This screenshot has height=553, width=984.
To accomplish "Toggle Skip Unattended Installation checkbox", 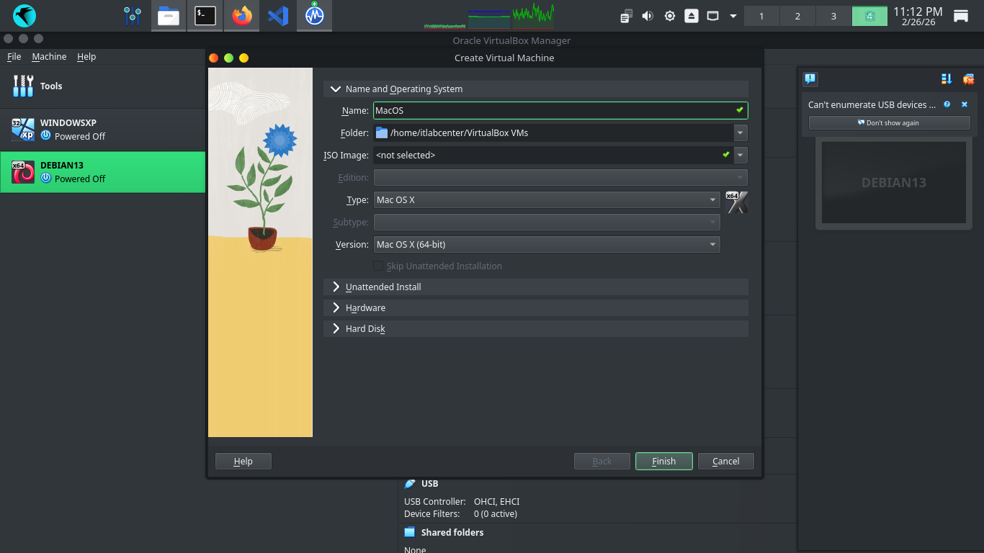I will pos(378,266).
